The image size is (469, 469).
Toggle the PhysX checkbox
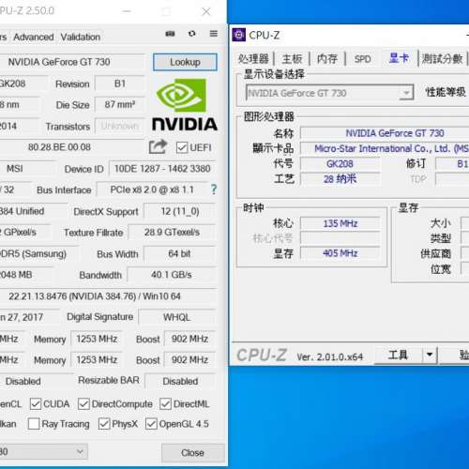104,424
